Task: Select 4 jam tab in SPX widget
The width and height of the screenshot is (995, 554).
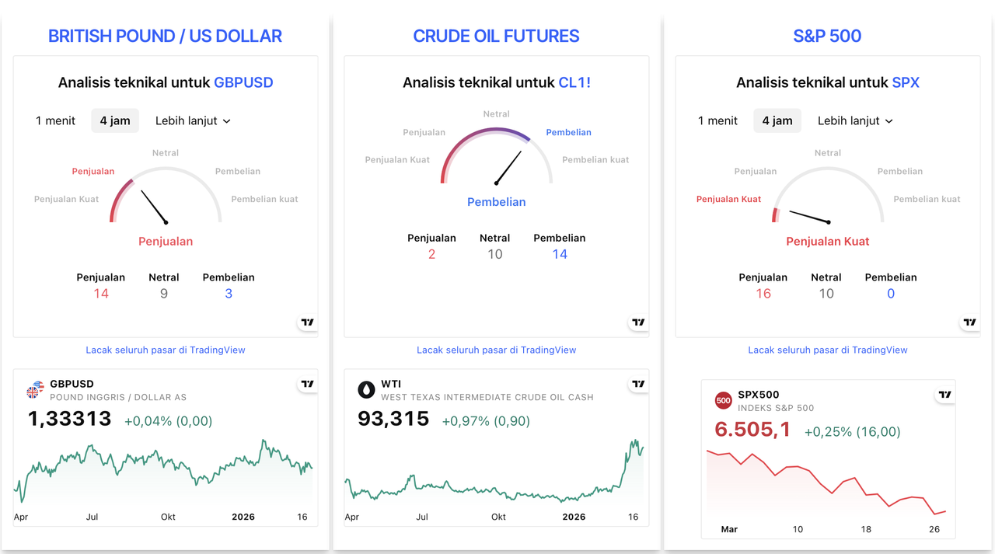Action: pyautogui.click(x=777, y=120)
